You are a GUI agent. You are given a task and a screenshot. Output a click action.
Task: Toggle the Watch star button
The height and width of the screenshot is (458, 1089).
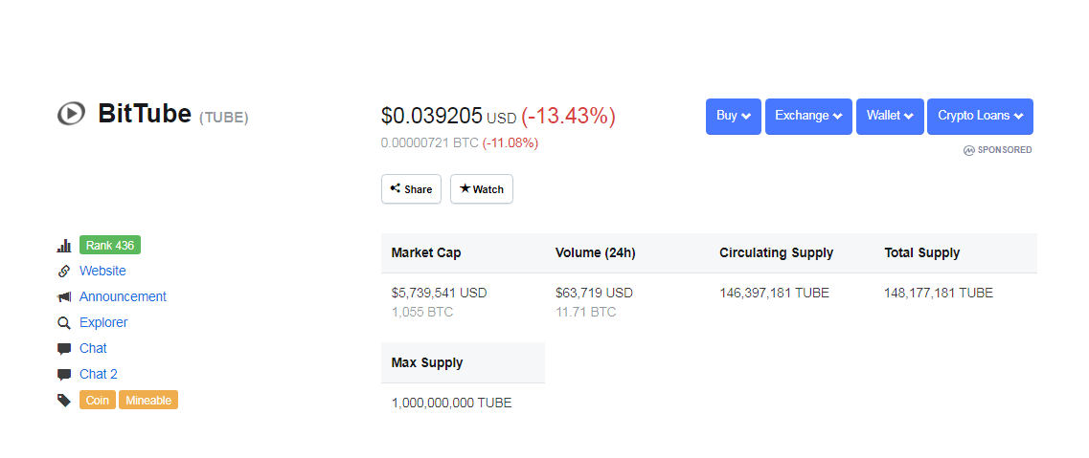(482, 189)
